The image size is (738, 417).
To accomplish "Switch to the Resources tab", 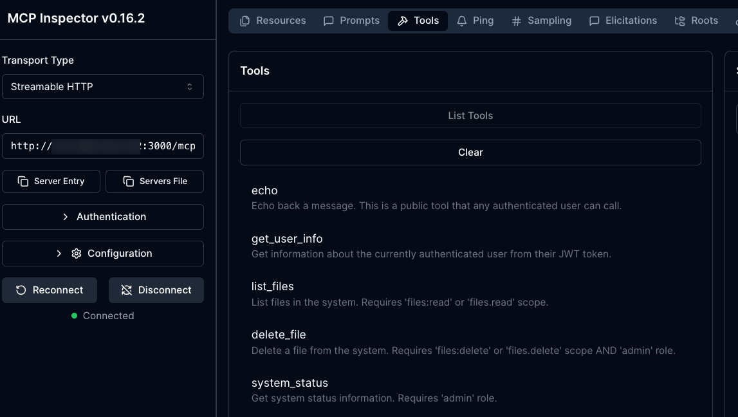I will tap(273, 21).
